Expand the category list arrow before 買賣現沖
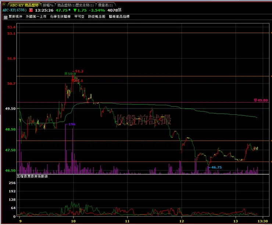Image resolution: width=272 pixels, height=225 pixels. tap(6, 17)
